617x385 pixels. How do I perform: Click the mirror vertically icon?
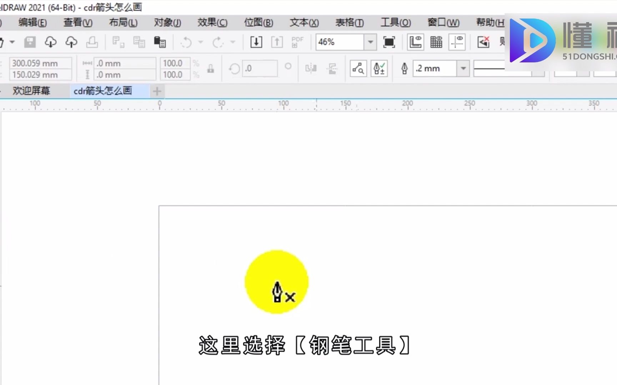click(x=332, y=68)
